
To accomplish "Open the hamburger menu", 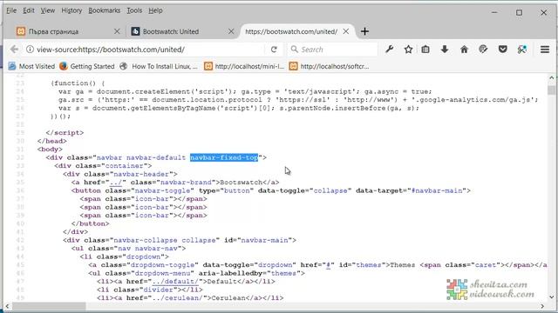I will pyautogui.click(x=545, y=50).
